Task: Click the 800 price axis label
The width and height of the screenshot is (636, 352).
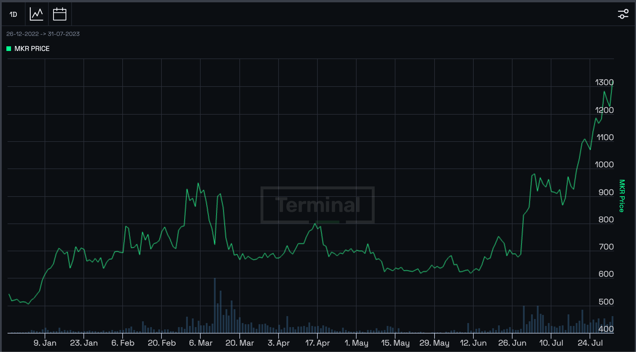Action: (x=606, y=219)
